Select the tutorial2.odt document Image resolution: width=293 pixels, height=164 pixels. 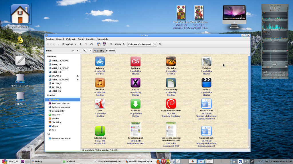tap(206, 131)
